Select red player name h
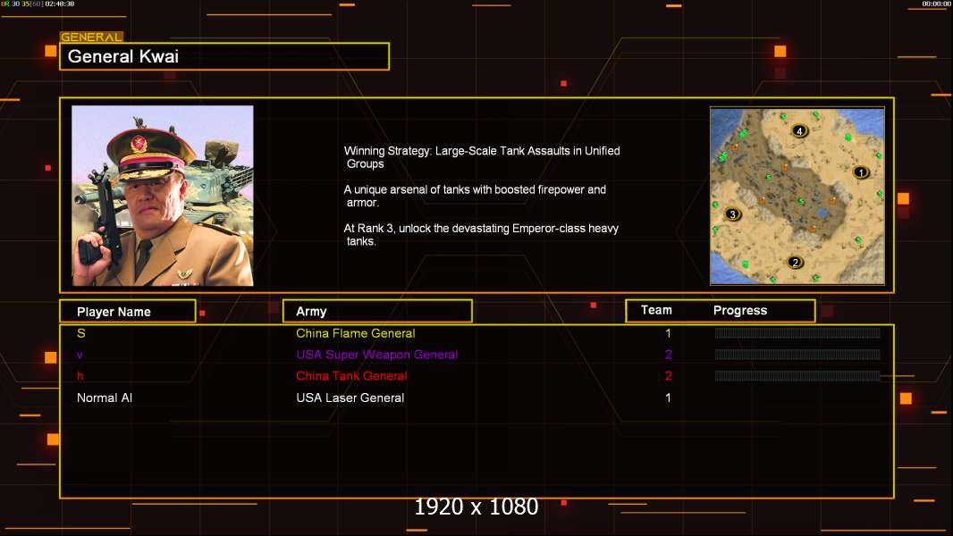This screenshot has width=953, height=536. coord(80,376)
